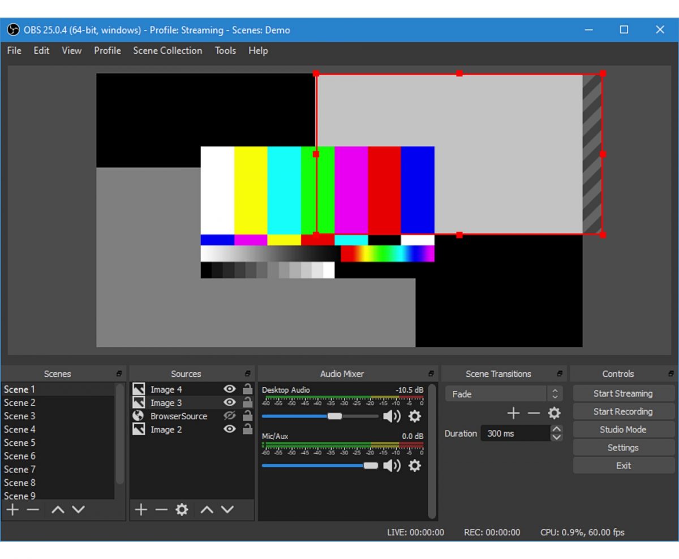Open source properties gear icon
Image resolution: width=679 pixels, height=559 pixels.
[x=182, y=510]
